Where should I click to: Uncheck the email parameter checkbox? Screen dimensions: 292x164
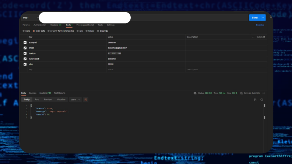point(25,48)
